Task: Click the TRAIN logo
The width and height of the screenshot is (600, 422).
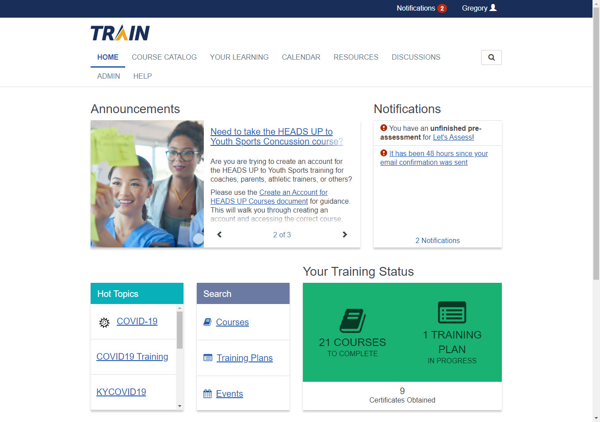Action: click(120, 33)
